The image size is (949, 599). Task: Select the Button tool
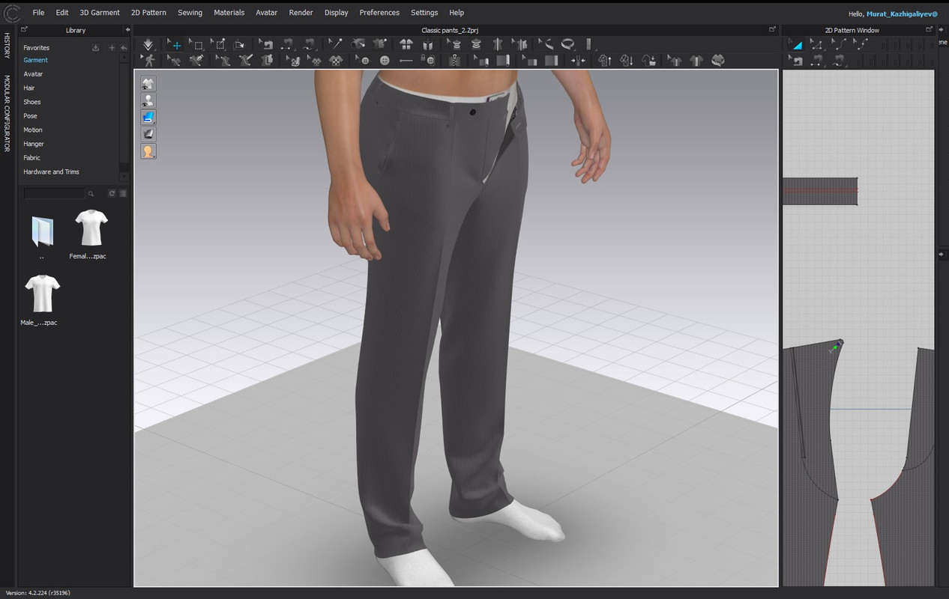click(385, 60)
